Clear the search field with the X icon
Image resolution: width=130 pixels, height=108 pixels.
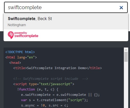121,8
